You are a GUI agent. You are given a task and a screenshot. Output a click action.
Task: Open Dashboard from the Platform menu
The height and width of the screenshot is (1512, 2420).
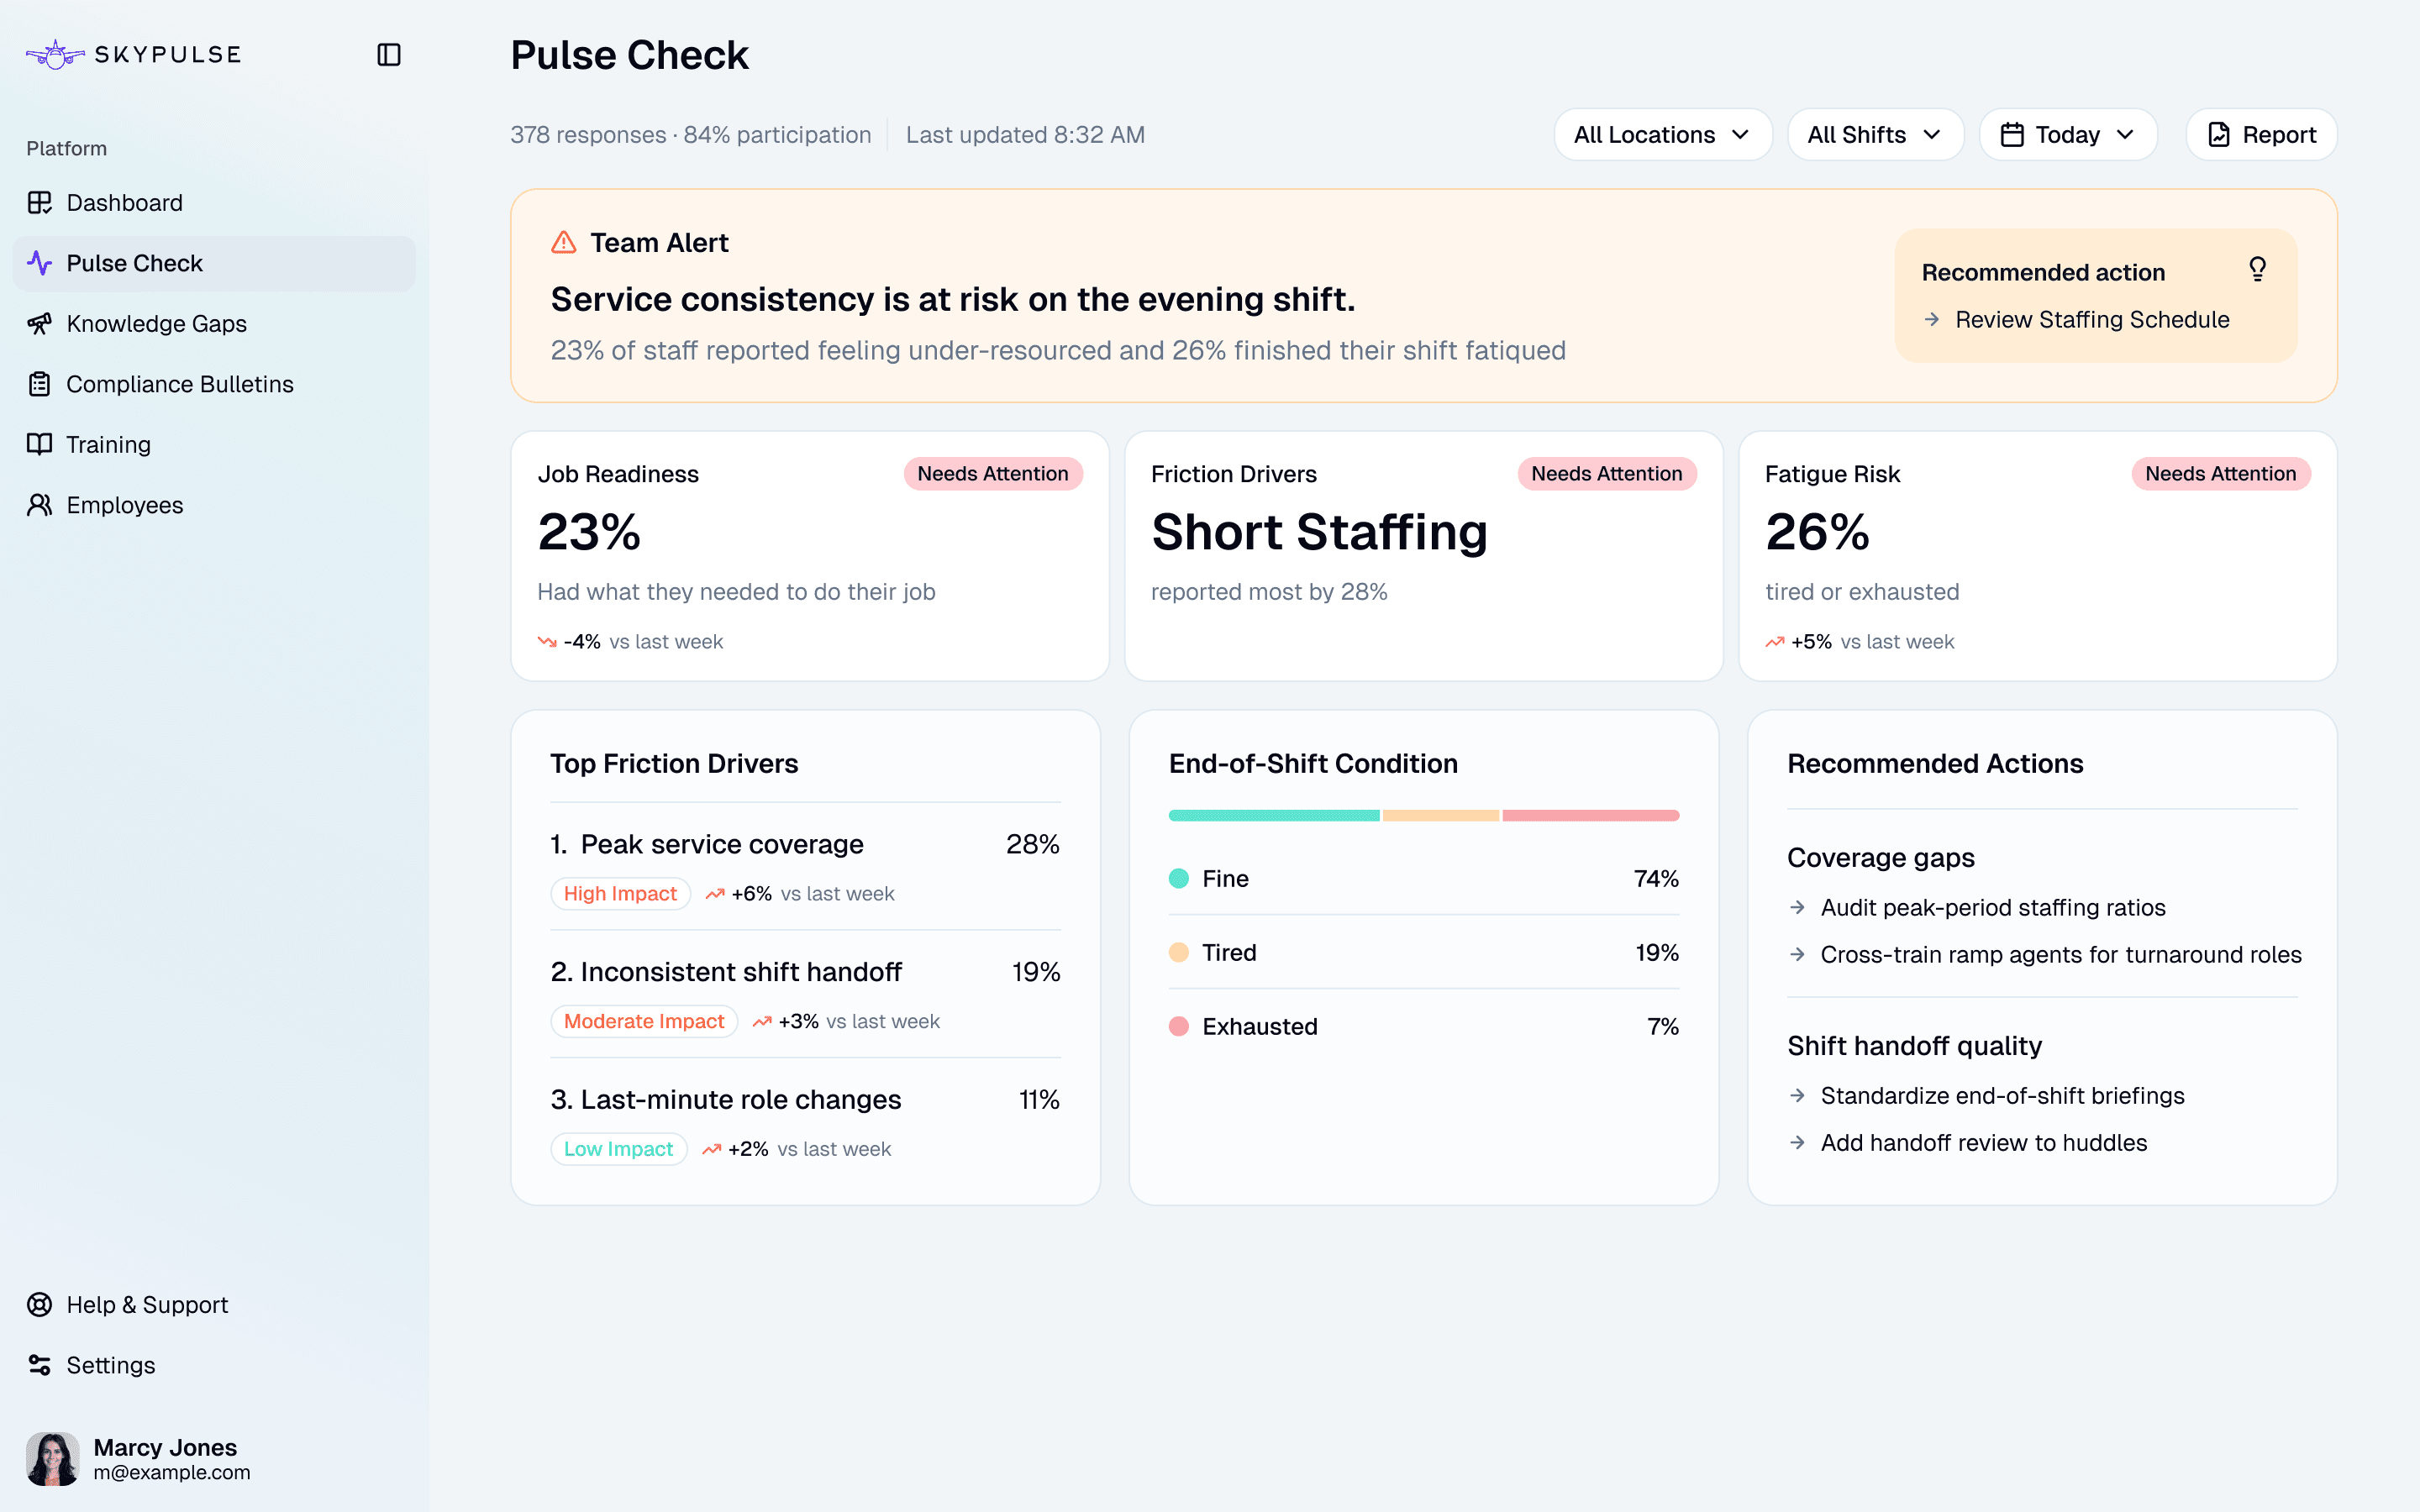[124, 202]
